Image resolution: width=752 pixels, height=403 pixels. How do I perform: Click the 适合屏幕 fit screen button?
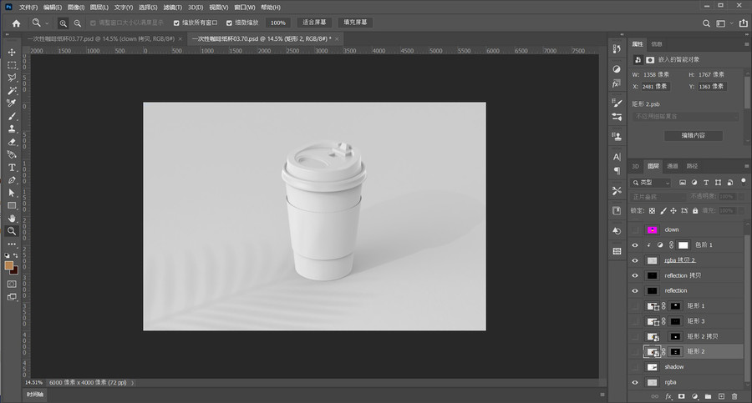(x=314, y=23)
